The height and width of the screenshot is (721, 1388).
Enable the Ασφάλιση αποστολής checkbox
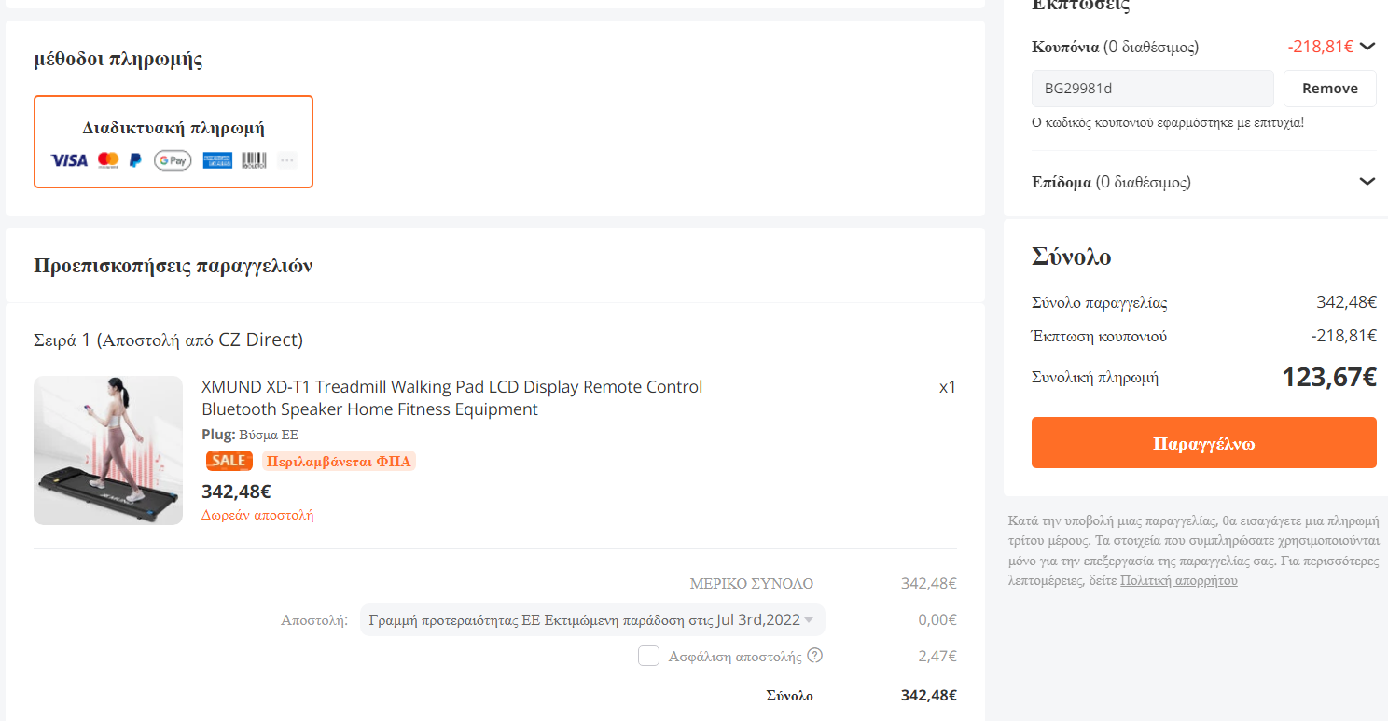pyautogui.click(x=649, y=656)
